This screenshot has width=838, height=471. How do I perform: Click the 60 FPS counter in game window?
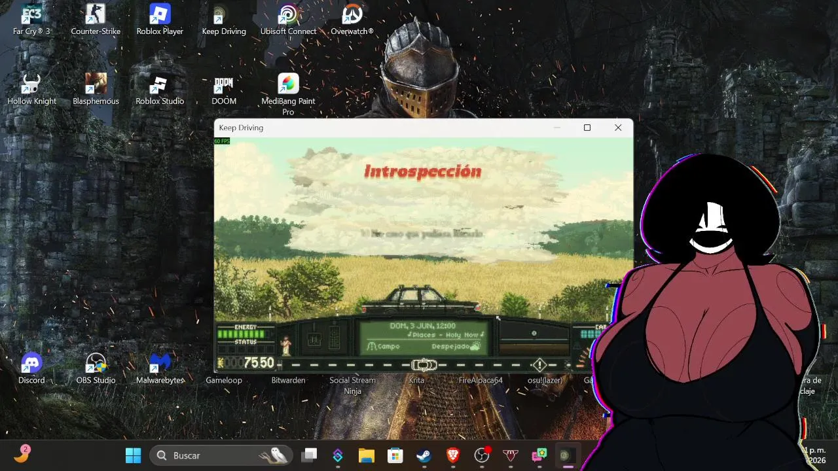click(x=222, y=141)
